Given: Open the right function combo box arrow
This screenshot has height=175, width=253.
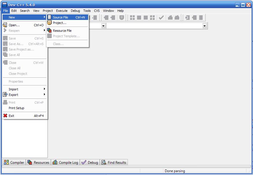Looking at the screenshot, I should point(205,26).
